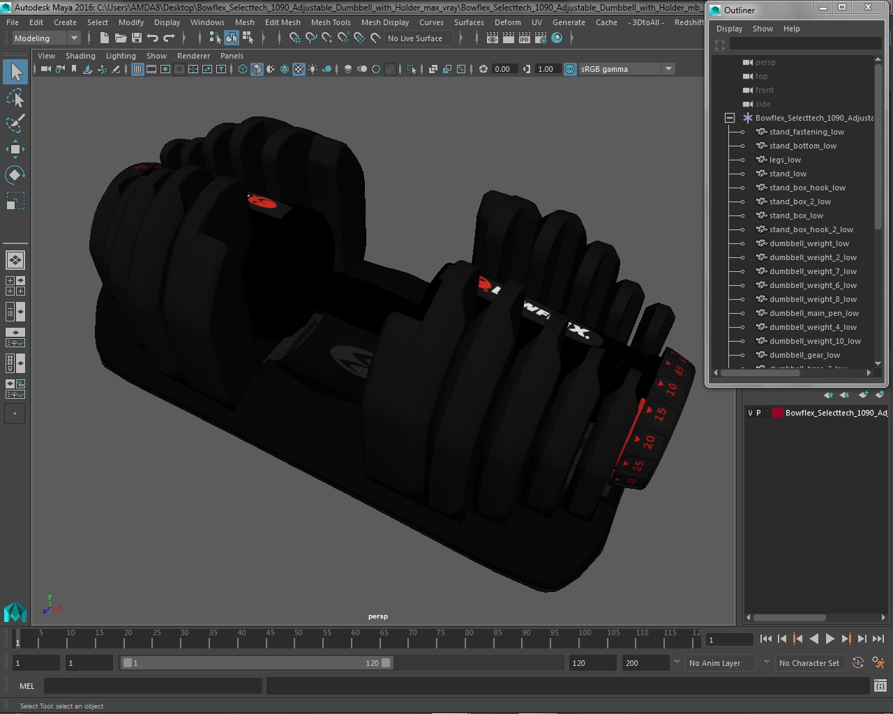Select the arrow Select tool
The height and width of the screenshot is (714, 893).
pos(15,72)
